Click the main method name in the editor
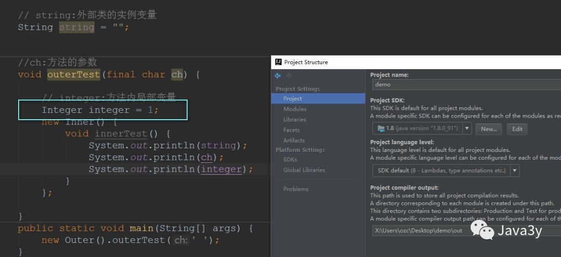Image resolution: width=561 pixels, height=257 pixels. coord(141,228)
